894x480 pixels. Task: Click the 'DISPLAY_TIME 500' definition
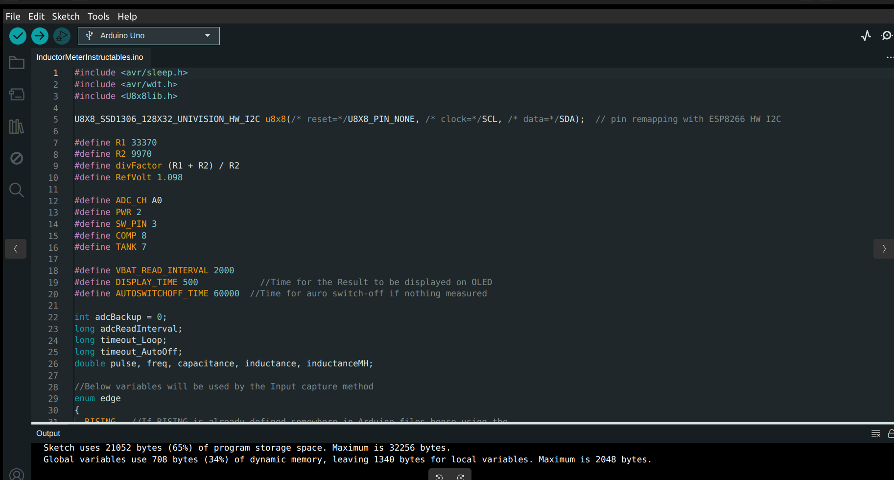[157, 282]
